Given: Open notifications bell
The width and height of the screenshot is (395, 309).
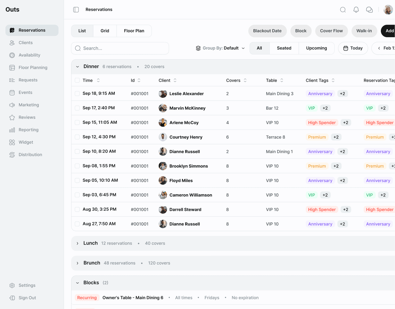Looking at the screenshot, I should point(356,10).
